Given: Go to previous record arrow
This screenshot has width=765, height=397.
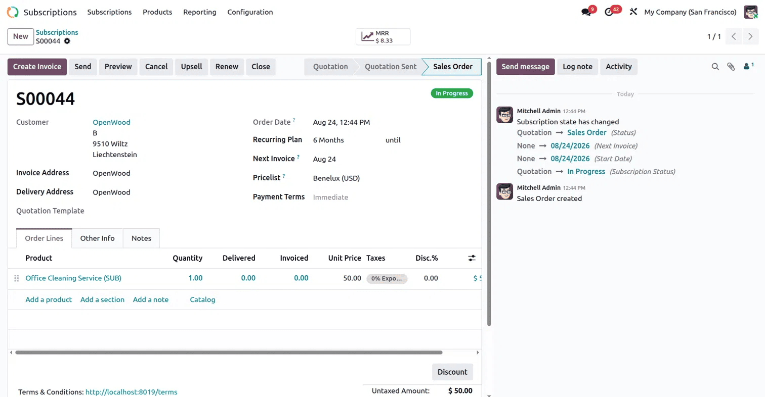Looking at the screenshot, I should [734, 36].
